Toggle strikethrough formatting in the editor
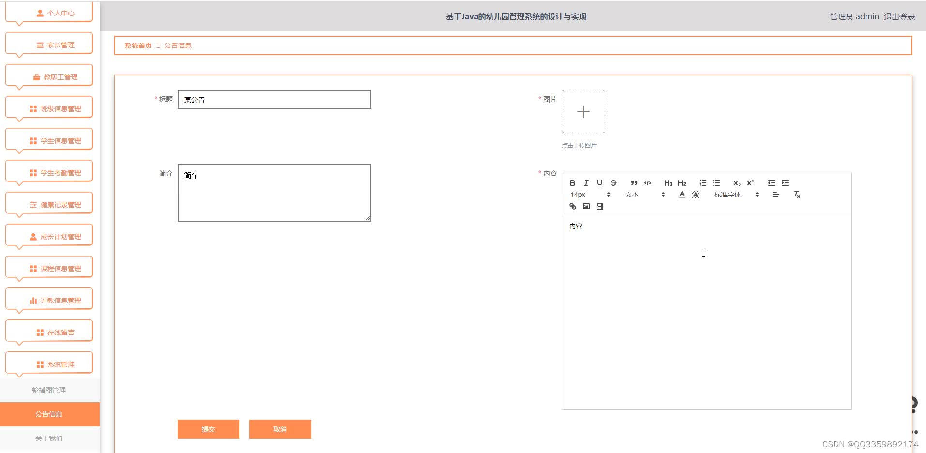Viewport: 926px width, 453px height. tap(613, 183)
